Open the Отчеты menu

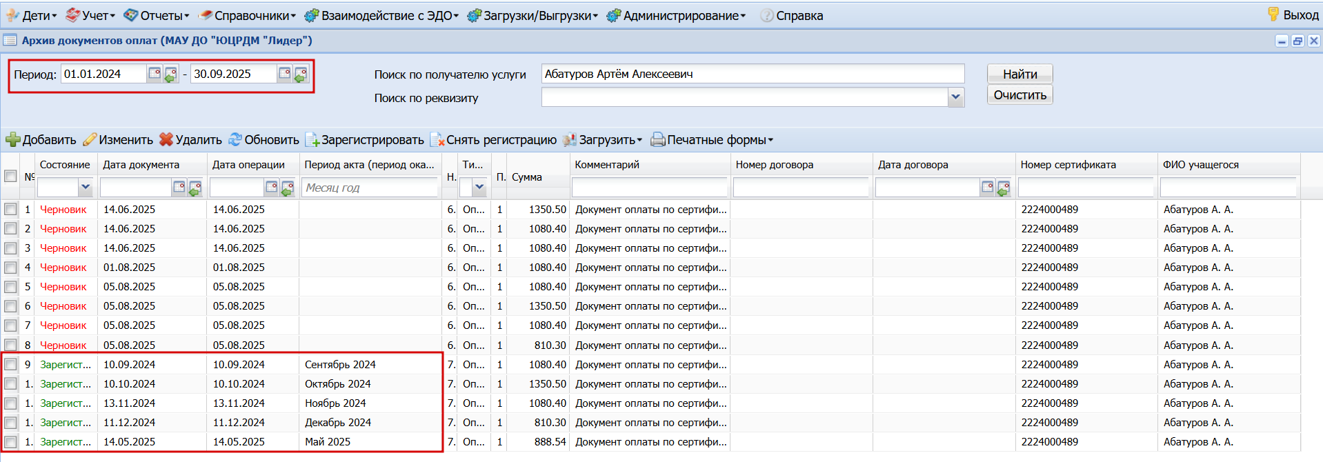coord(157,15)
